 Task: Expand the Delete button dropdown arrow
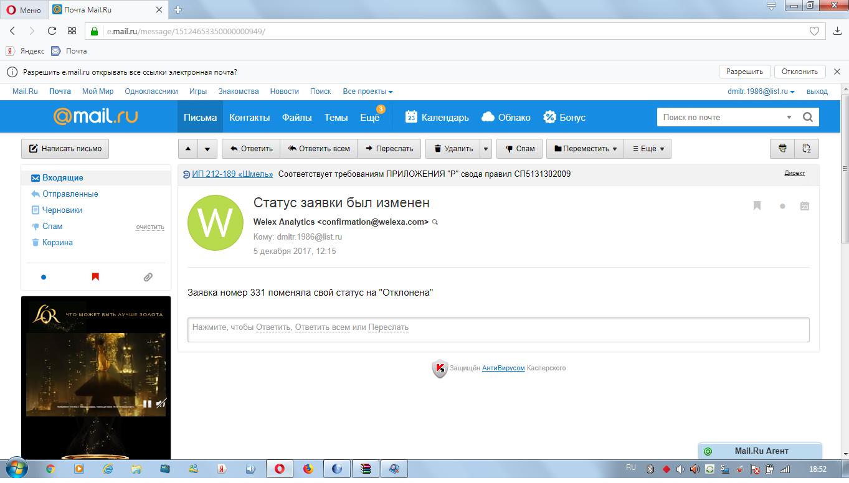[486, 149]
